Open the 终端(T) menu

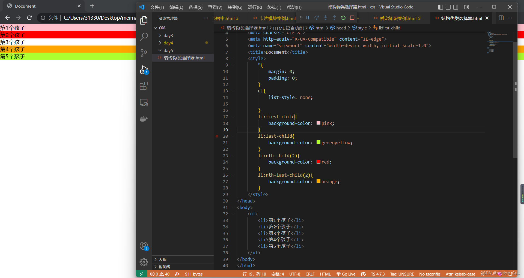tap(274, 7)
